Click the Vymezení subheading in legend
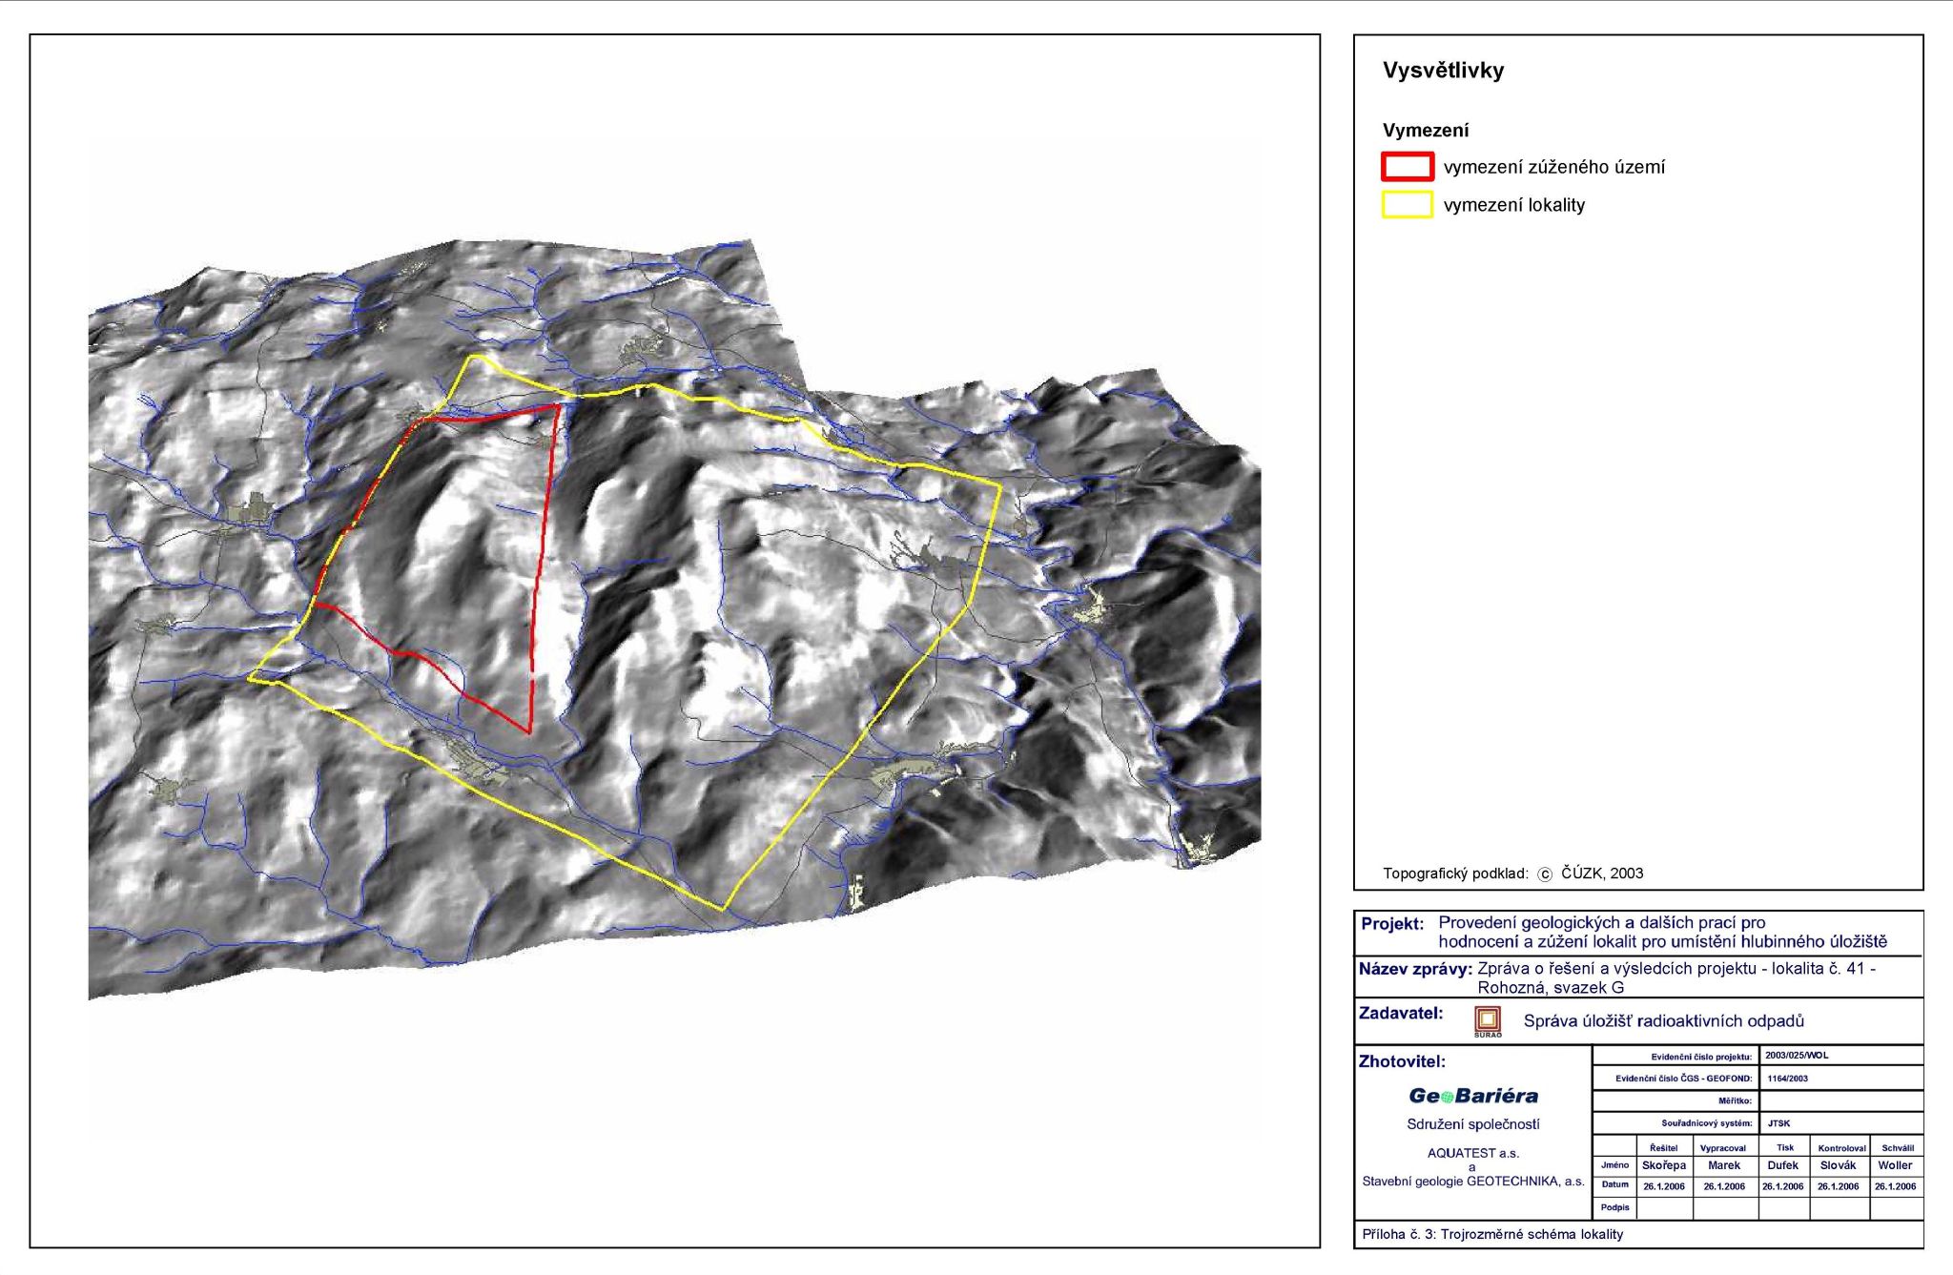 [x=1426, y=131]
